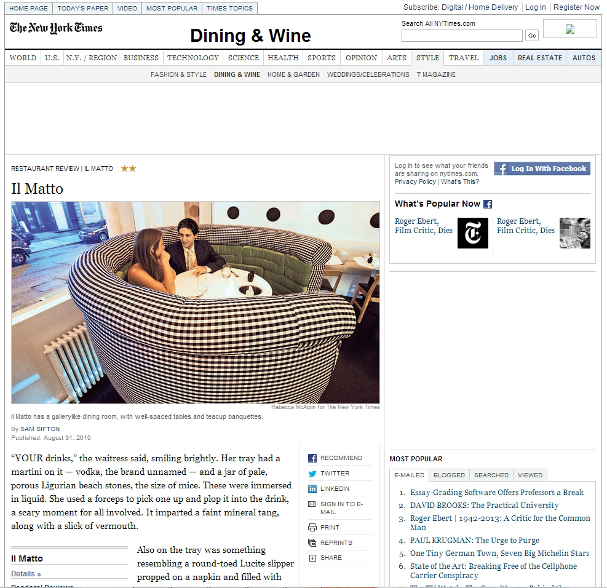Expand the Share plus icon

312,558
